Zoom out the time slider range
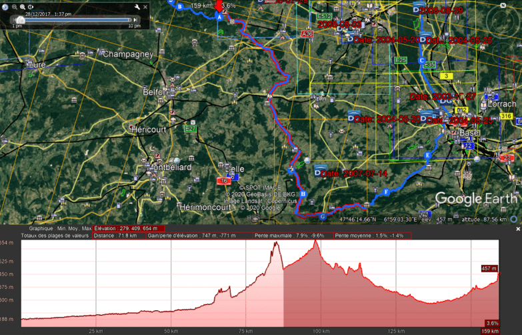Viewport: 522px width, 335px height. [15, 7]
